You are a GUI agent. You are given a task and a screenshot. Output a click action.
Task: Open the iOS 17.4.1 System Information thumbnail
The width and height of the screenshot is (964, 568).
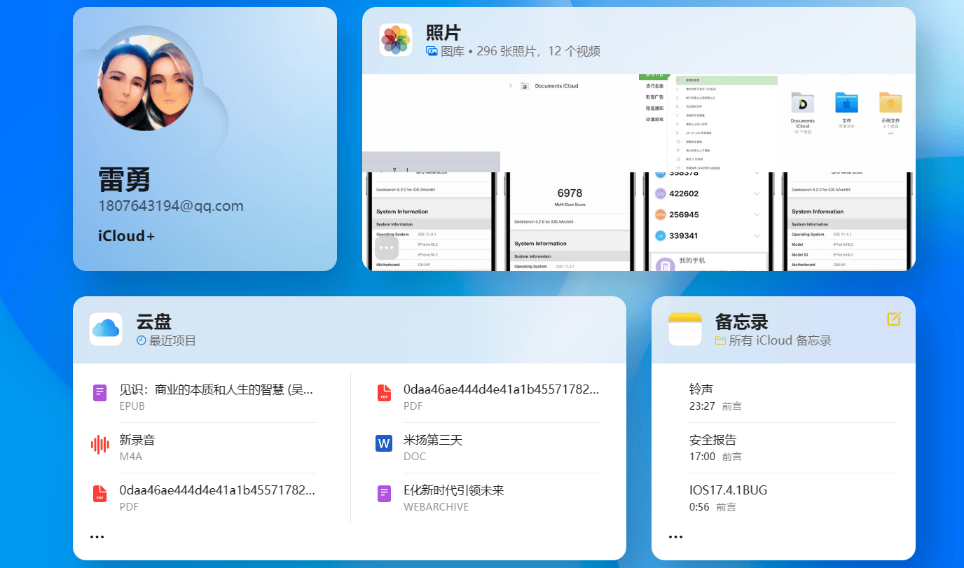(x=847, y=221)
